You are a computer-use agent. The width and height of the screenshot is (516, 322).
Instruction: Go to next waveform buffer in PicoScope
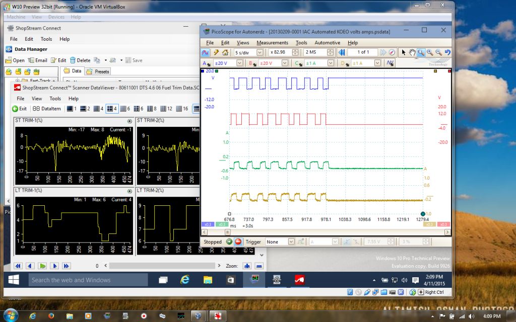click(383, 52)
